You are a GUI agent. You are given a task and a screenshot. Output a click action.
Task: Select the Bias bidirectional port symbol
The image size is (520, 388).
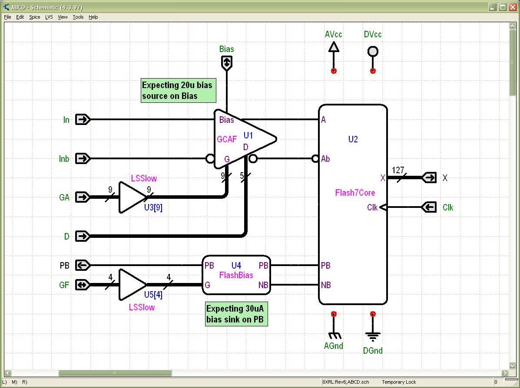tap(226, 64)
